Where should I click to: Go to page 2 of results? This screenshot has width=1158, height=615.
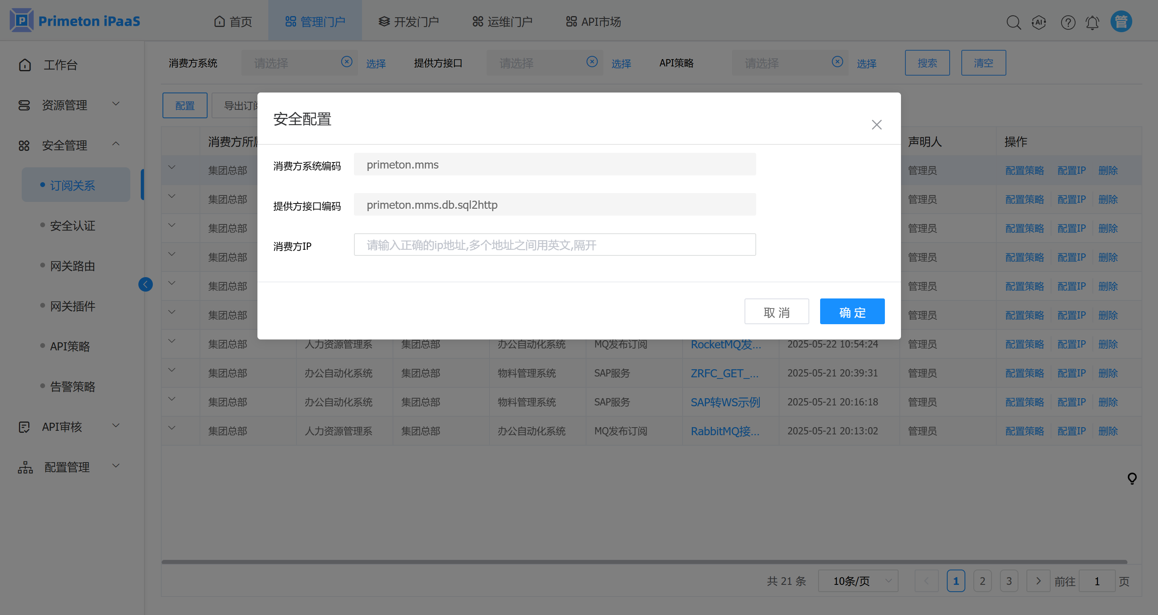(982, 581)
